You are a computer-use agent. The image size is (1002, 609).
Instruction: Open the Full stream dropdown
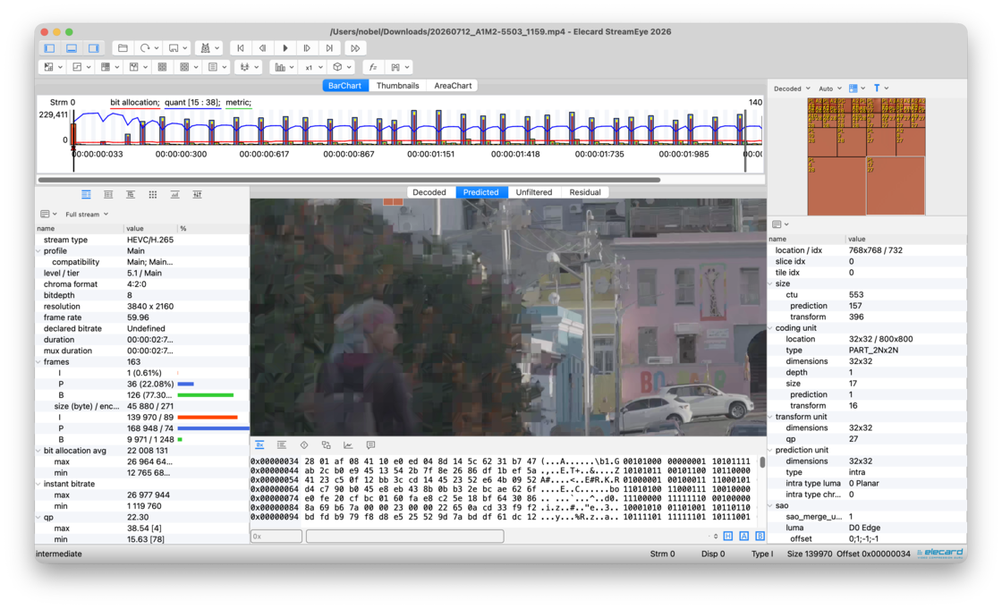[x=87, y=214]
